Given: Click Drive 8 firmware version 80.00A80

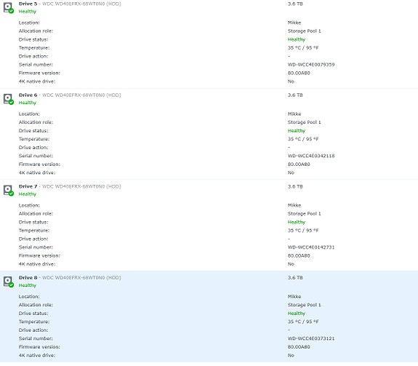Looking at the screenshot, I should click(x=299, y=347).
